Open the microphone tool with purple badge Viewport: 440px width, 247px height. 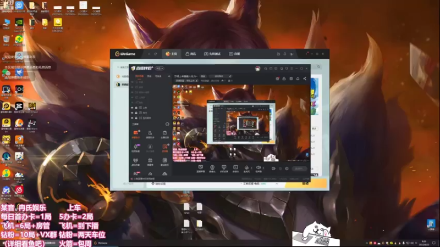[x=136, y=148]
